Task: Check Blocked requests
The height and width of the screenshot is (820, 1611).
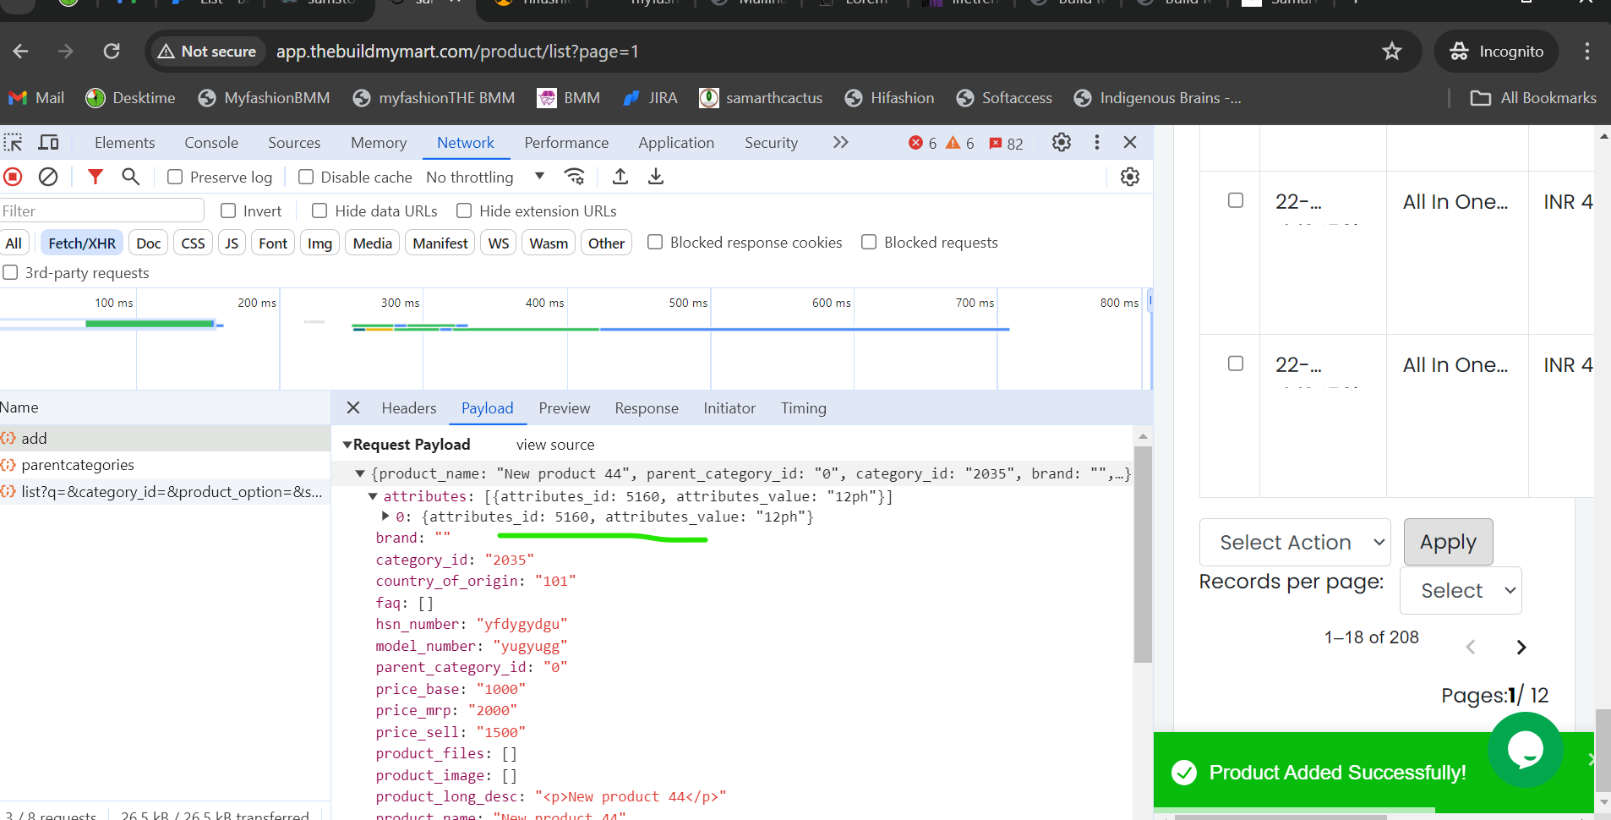Action: pyautogui.click(x=869, y=242)
